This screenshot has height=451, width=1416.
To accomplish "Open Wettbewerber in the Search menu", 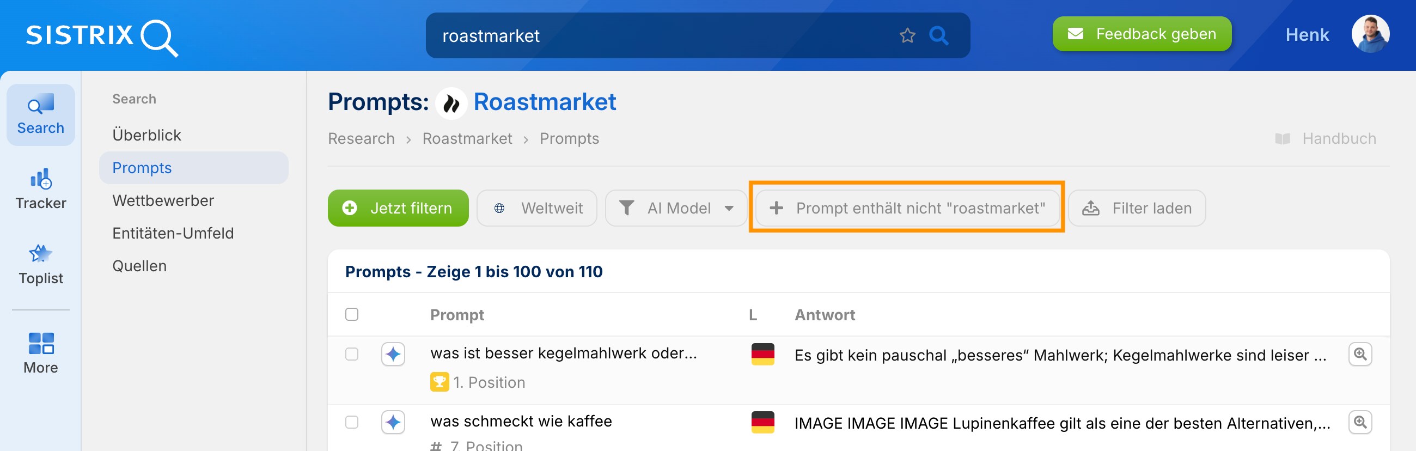I will (163, 201).
